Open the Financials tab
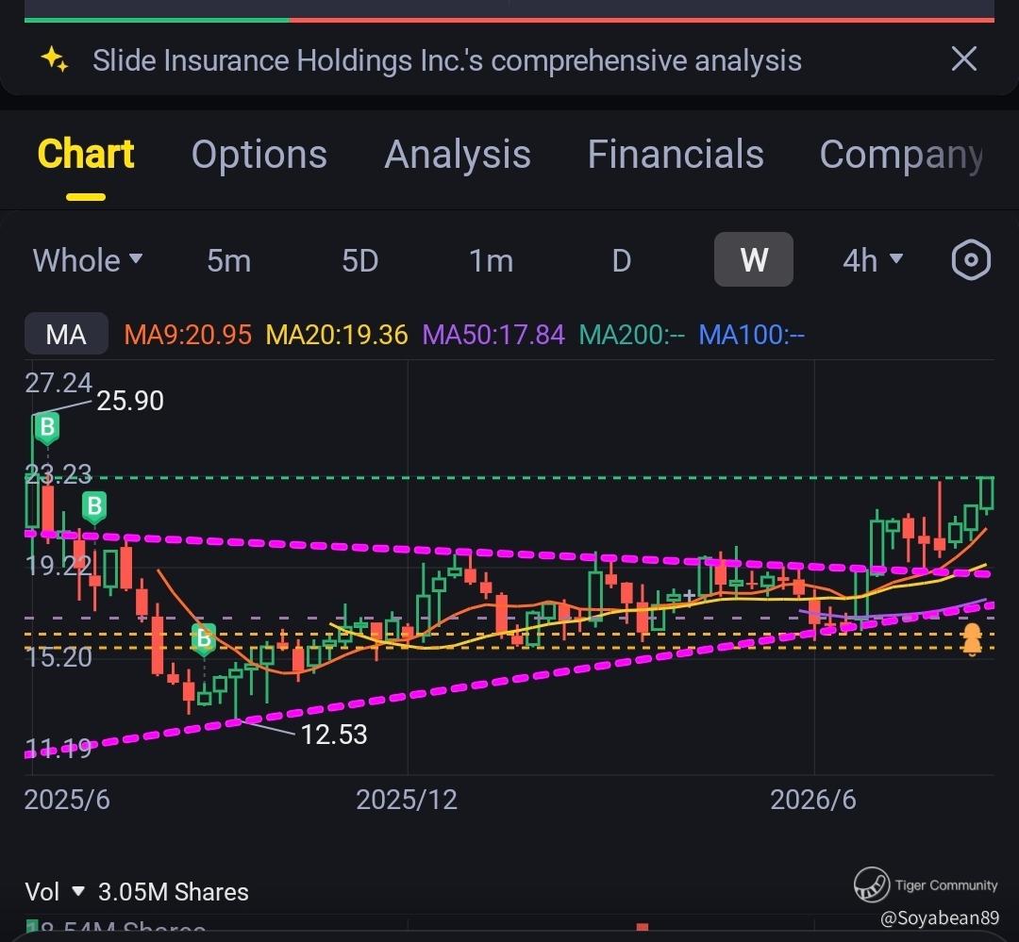The width and height of the screenshot is (1019, 942). [x=676, y=155]
